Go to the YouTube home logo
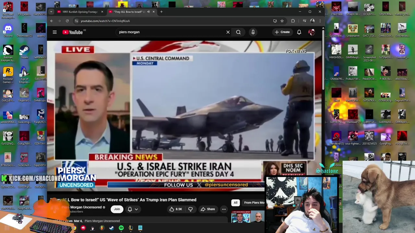Viewport: 415px width, 233px height. point(73,32)
